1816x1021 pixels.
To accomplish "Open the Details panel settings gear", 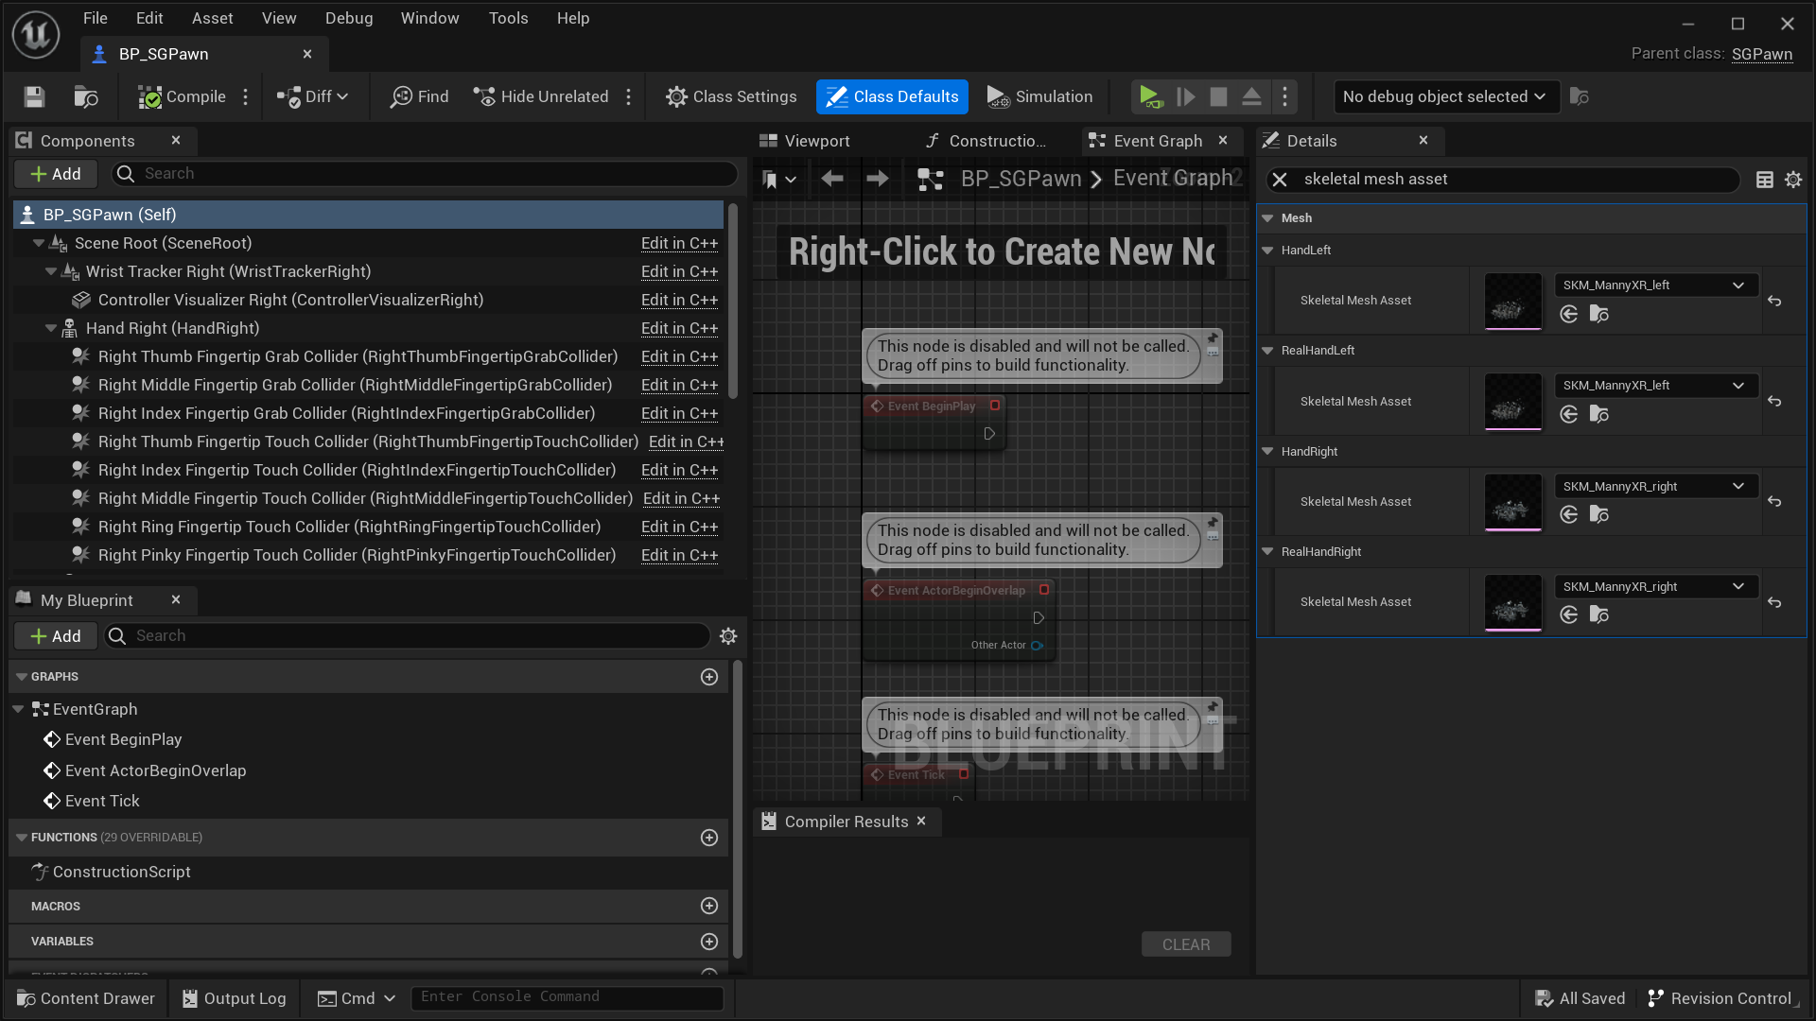I will pos(1793,179).
